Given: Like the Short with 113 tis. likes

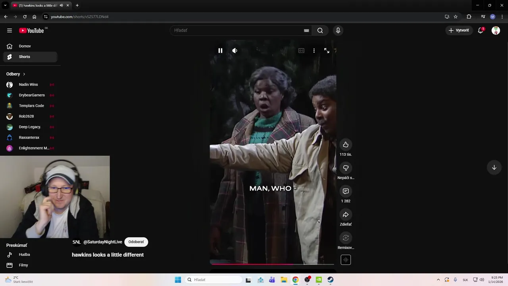Looking at the screenshot, I should click(346, 145).
